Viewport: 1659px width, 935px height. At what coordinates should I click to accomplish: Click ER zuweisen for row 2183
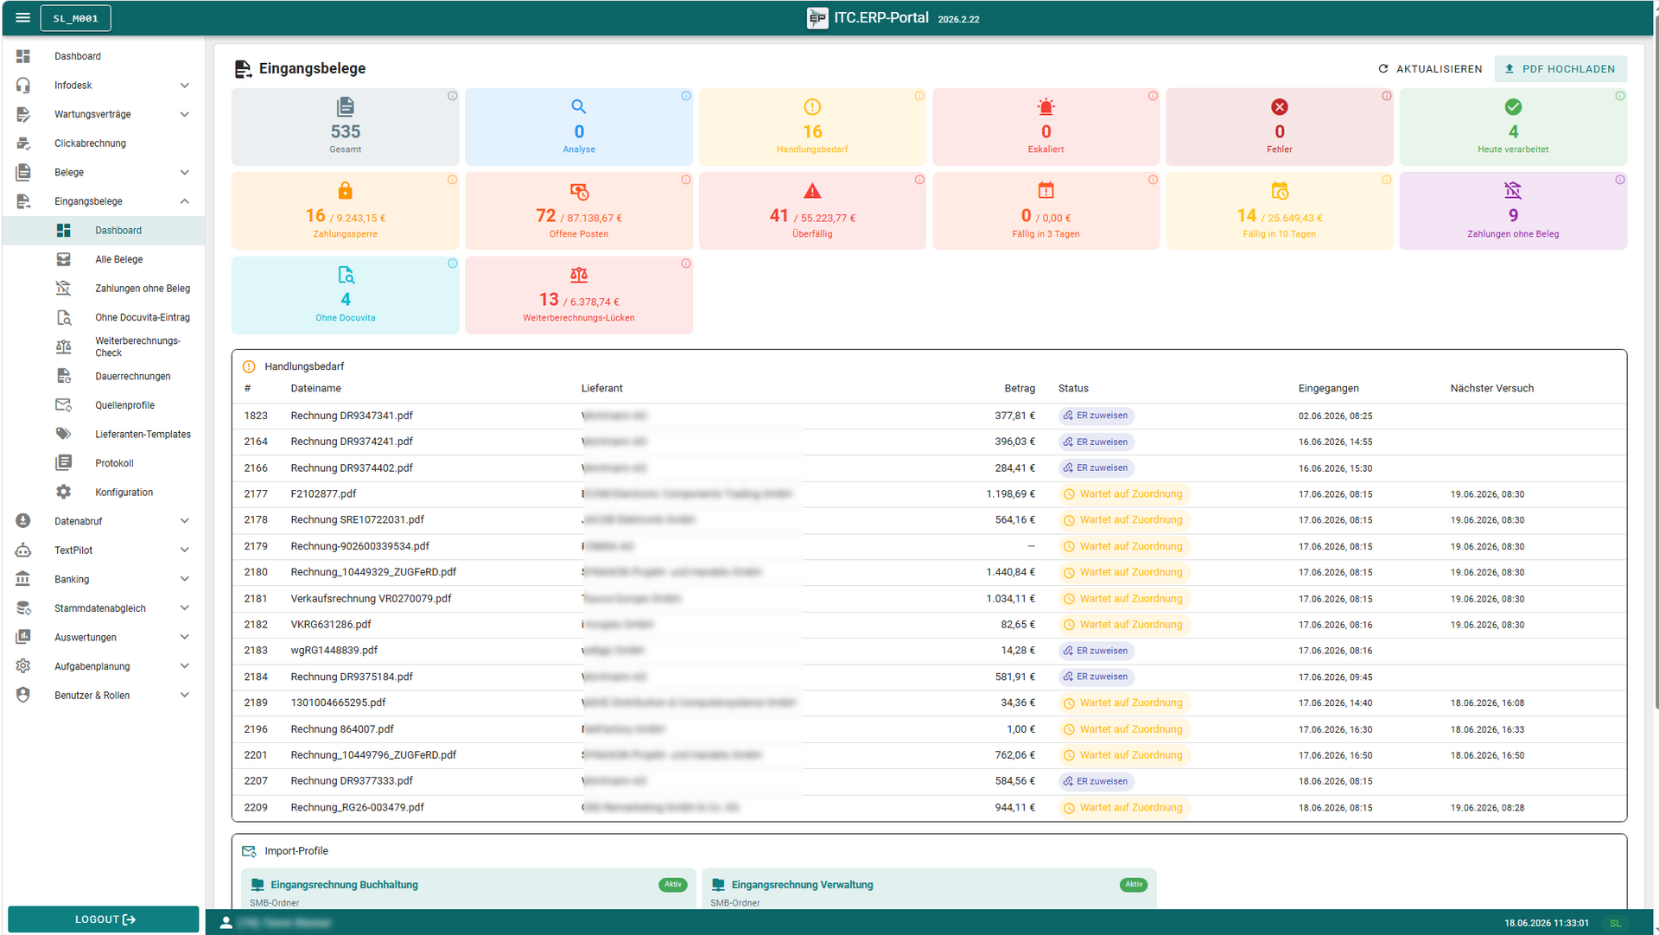click(x=1096, y=651)
